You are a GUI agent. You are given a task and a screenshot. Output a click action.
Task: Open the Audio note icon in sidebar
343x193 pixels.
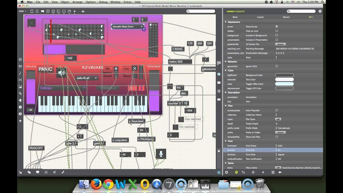(x=20, y=73)
